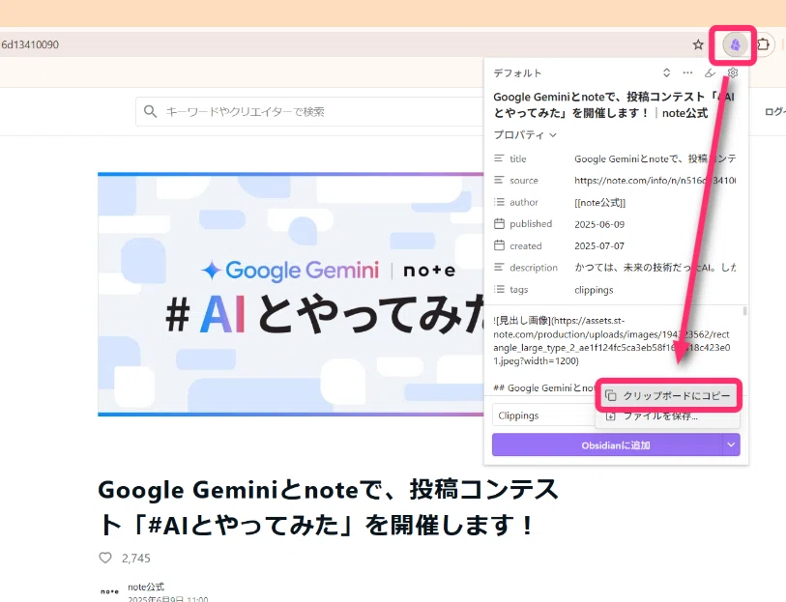Click the article headline text
Screen dimensions: 786x602
click(x=329, y=507)
